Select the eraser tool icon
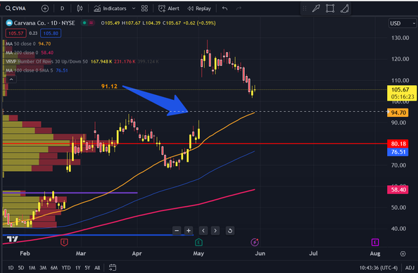The height and width of the screenshot is (273, 418). pos(344,8)
